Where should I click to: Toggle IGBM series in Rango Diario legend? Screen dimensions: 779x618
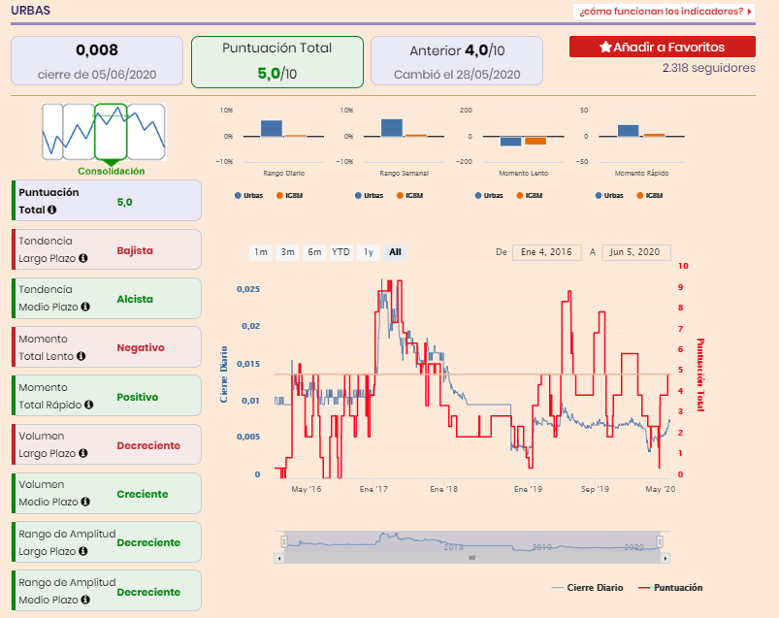click(290, 196)
